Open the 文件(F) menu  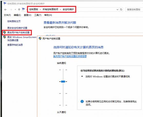coord(7,15)
